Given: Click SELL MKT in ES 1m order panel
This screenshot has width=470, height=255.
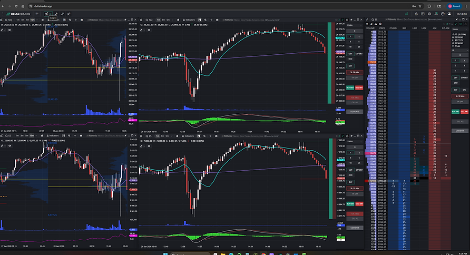Looking at the screenshot, I should tap(359, 204).
